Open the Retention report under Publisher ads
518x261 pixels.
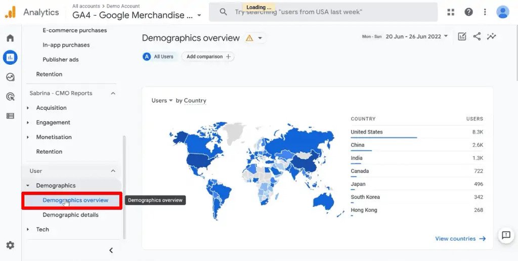49,74
